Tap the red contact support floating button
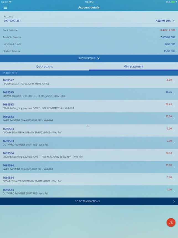Screen dimensions: 178x238 point(171,222)
